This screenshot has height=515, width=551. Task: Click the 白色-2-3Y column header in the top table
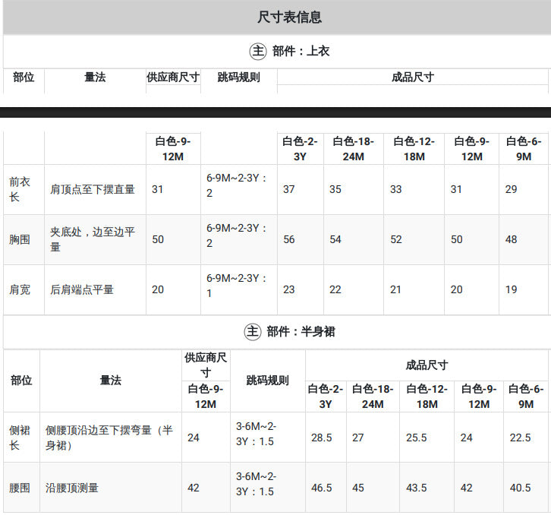300,149
